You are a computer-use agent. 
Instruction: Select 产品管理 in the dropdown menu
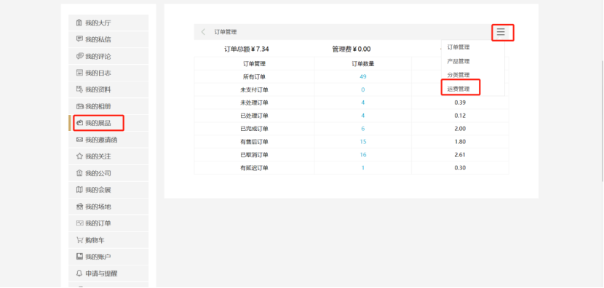458,61
